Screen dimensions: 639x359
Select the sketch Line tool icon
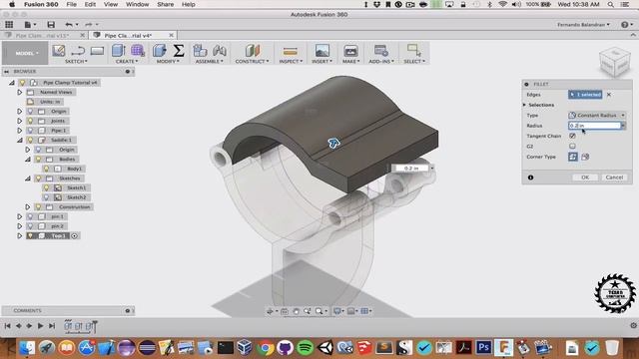click(78, 51)
